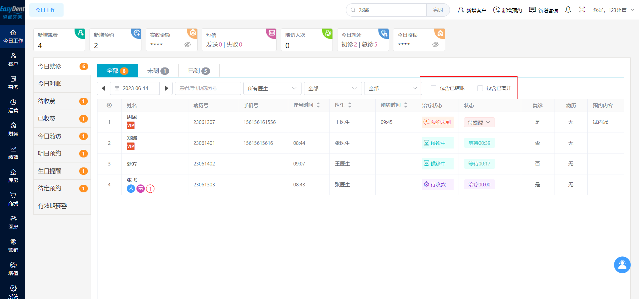Open 所有医生 doctor dropdown
This screenshot has height=299, width=639.
[x=272, y=88]
